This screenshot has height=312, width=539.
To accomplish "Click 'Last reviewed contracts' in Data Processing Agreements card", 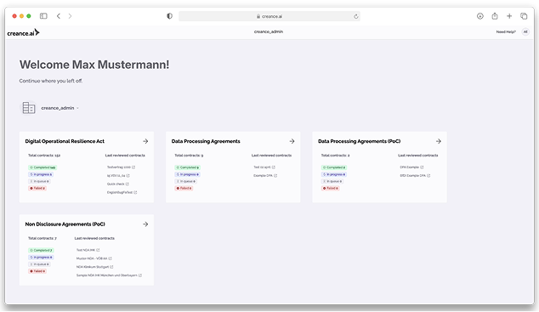I will point(271,156).
